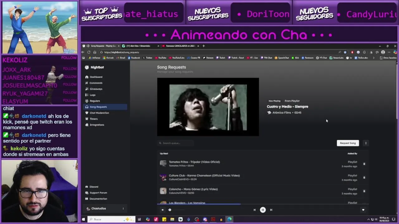Open Gmail bookmark
This screenshot has width=399, height=224.
(x=121, y=58)
